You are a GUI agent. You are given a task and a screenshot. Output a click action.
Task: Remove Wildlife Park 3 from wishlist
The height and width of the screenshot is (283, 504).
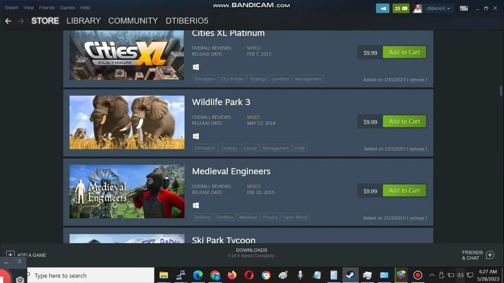(417, 149)
